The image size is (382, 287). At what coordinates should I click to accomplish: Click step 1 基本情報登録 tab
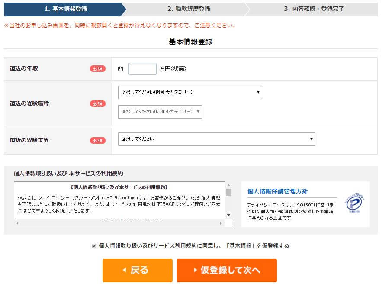(x=65, y=9)
